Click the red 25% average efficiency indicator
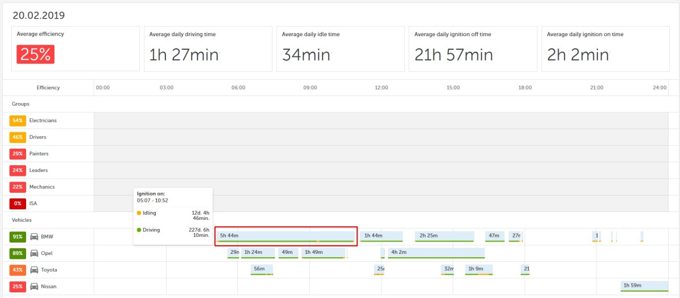680x298 pixels. [x=35, y=54]
